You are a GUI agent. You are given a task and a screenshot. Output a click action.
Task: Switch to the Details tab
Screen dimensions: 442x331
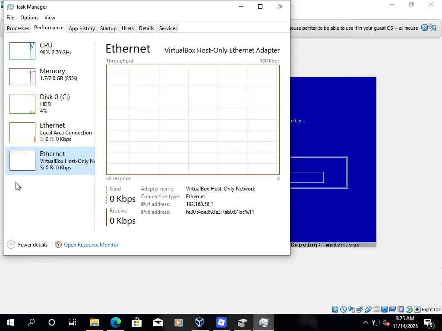(147, 28)
